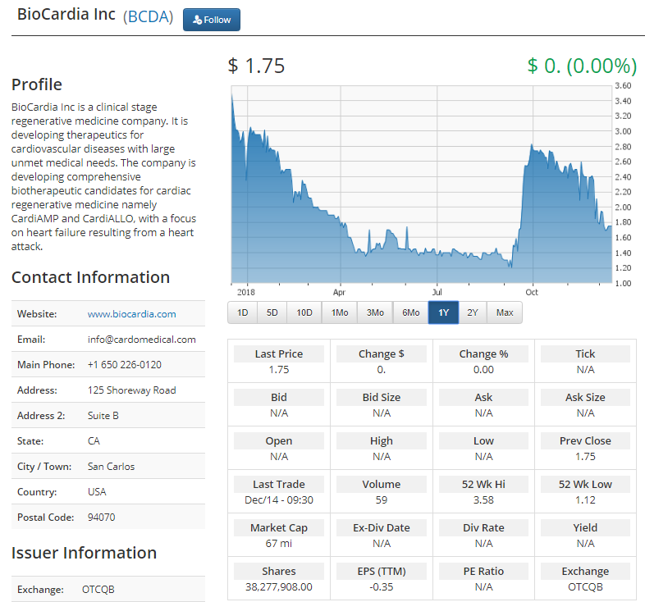The height and width of the screenshot is (602, 645).
Task: Click the Contact Information heading
Action: click(x=90, y=277)
